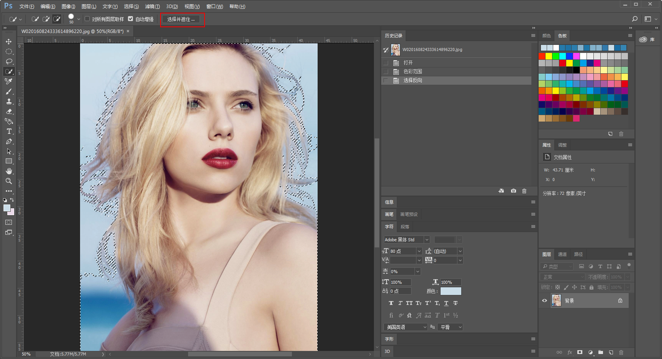Select the Horizontal Type tool
This screenshot has height=359, width=662.
tap(9, 132)
